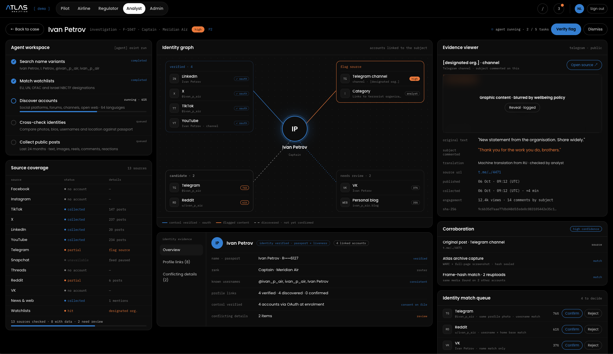The width and height of the screenshot is (613, 354).
Task: Click the Reddit RD icon in candidate card
Action: click(174, 202)
